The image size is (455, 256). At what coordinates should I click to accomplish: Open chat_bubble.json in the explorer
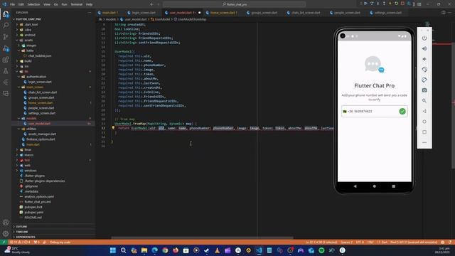(40, 55)
